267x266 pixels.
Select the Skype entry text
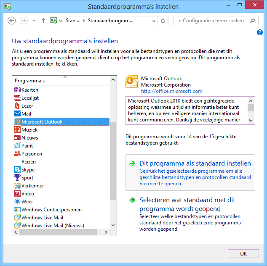point(28,170)
